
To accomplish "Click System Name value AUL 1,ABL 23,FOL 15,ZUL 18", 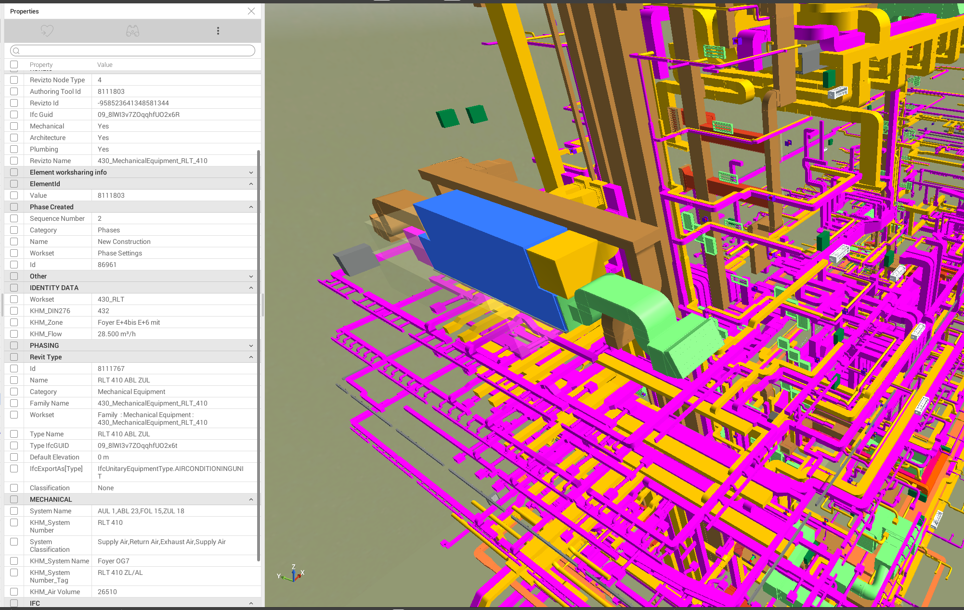I will (141, 511).
